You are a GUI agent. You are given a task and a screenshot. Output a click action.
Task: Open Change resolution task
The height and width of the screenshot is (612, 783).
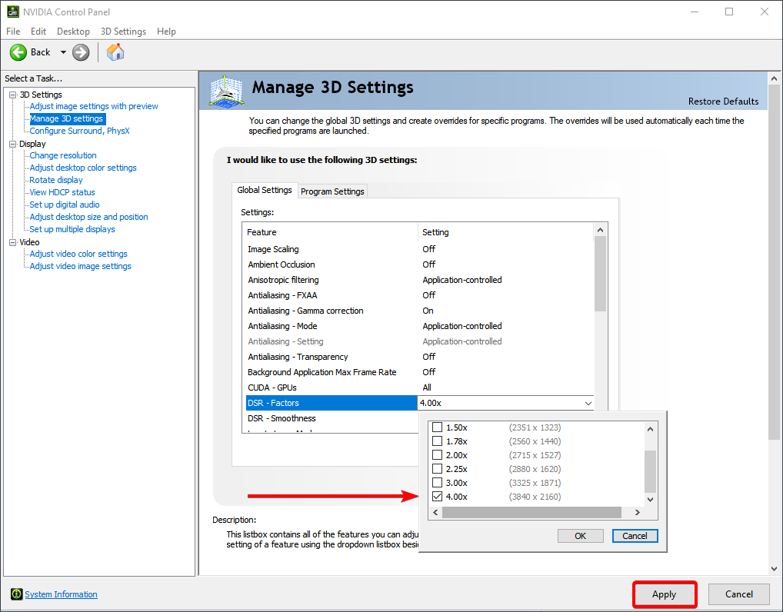tap(63, 155)
